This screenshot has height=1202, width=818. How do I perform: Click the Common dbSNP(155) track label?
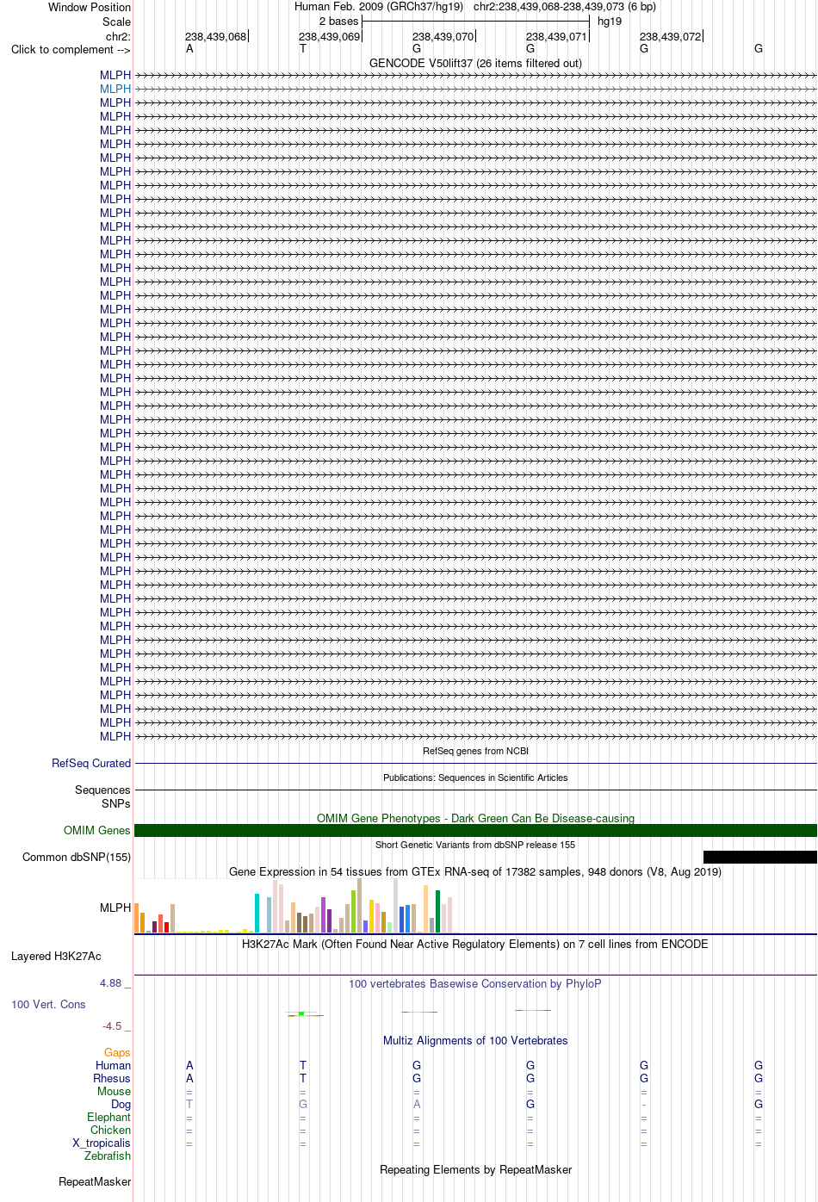77,857
